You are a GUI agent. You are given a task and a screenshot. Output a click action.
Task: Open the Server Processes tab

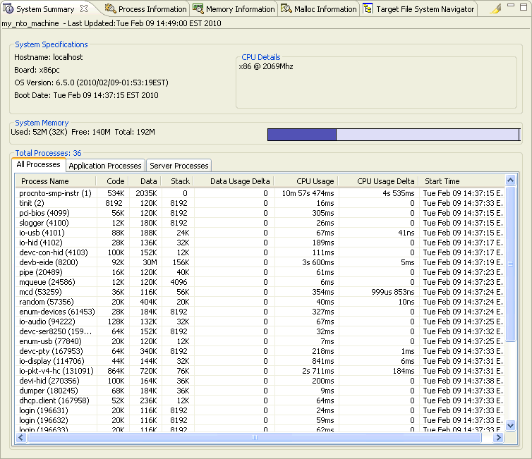pyautogui.click(x=179, y=166)
